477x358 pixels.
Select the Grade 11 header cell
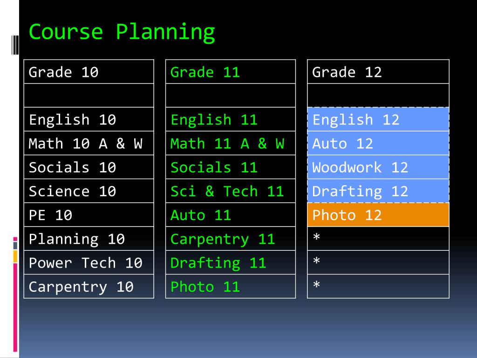click(x=231, y=71)
